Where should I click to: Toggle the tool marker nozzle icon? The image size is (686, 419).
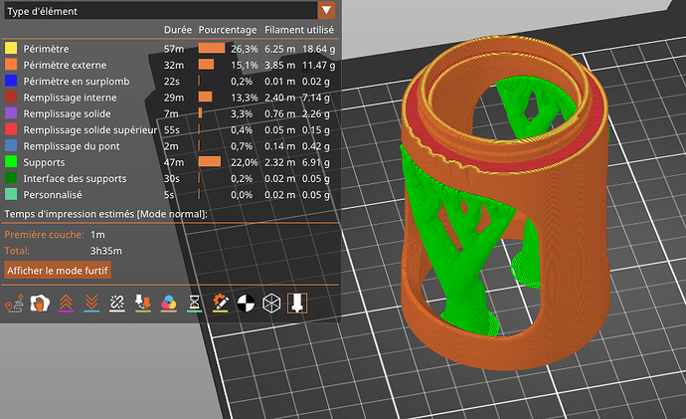click(x=296, y=305)
